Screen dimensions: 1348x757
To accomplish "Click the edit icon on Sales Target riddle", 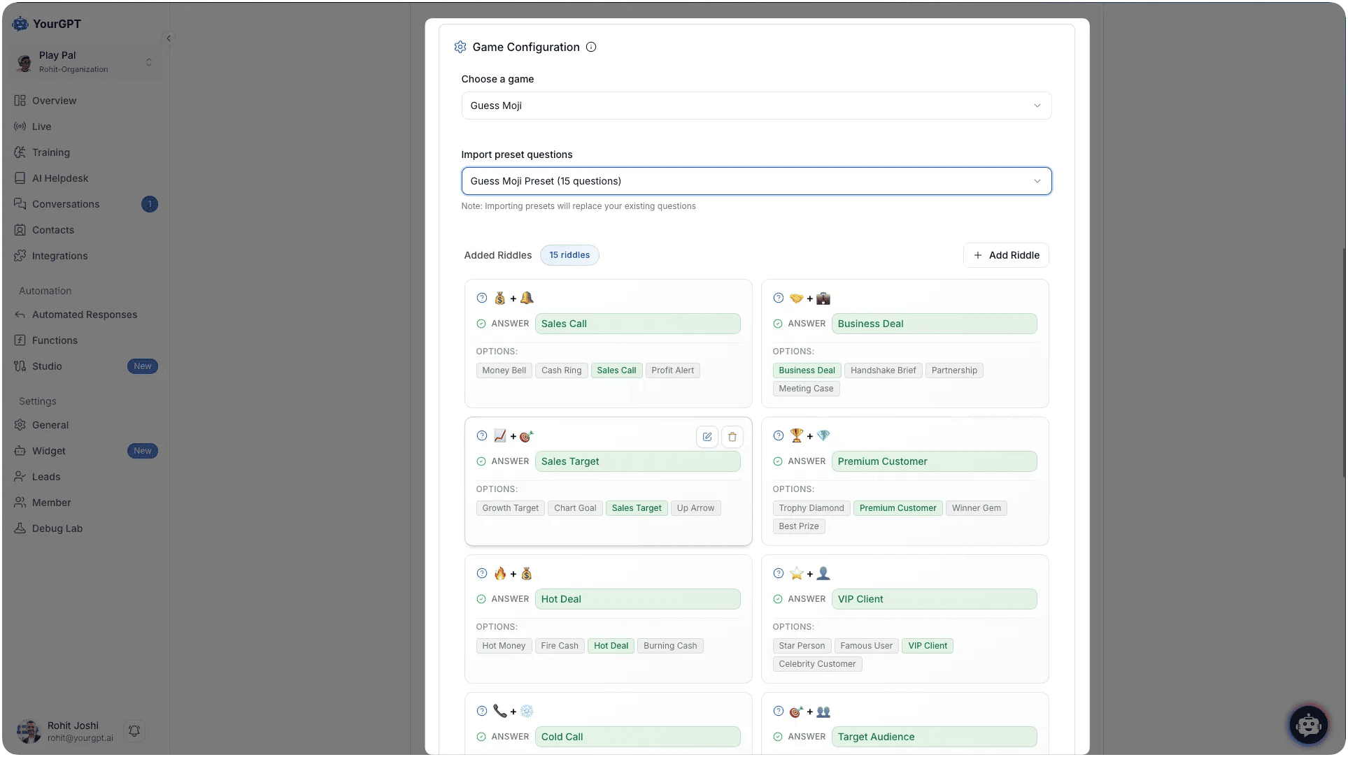I will (x=707, y=437).
